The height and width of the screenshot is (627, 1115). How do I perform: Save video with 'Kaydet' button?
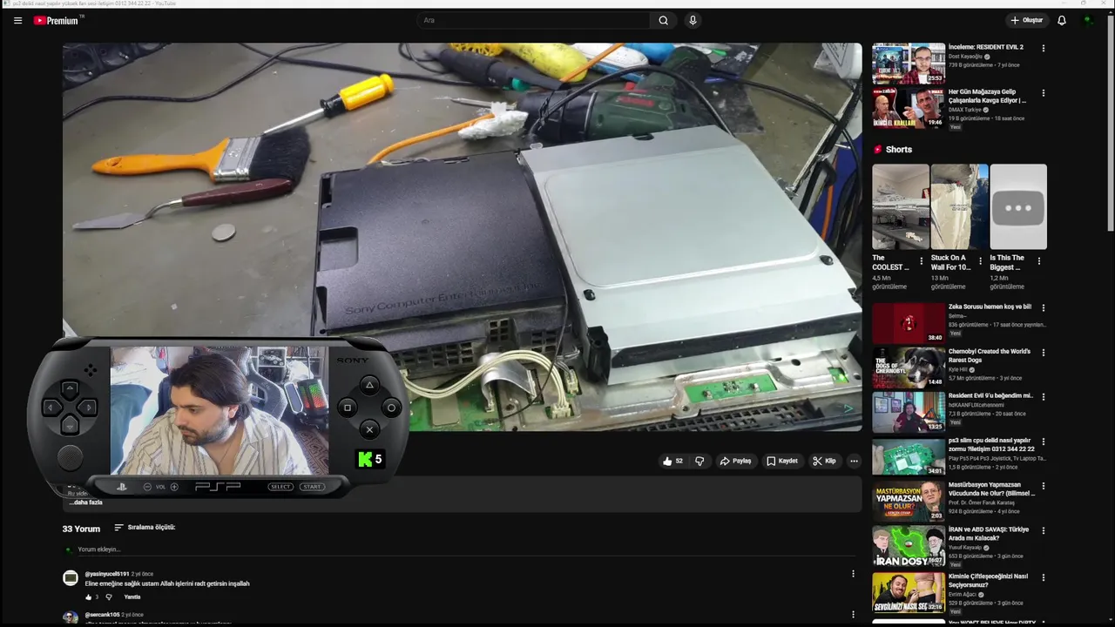(781, 461)
